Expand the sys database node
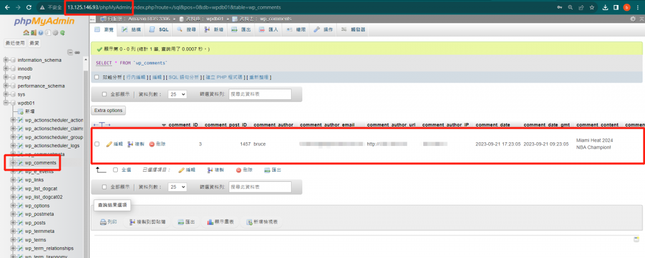 pyautogui.click(x=6, y=94)
